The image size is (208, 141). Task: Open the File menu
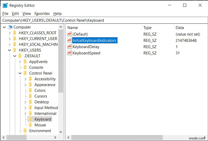pyautogui.click(x=5, y=14)
